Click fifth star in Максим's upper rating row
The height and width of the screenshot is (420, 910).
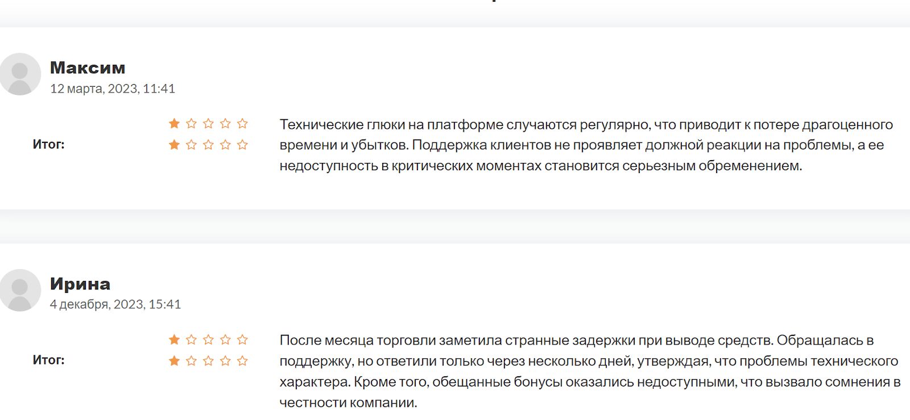pyautogui.click(x=243, y=124)
